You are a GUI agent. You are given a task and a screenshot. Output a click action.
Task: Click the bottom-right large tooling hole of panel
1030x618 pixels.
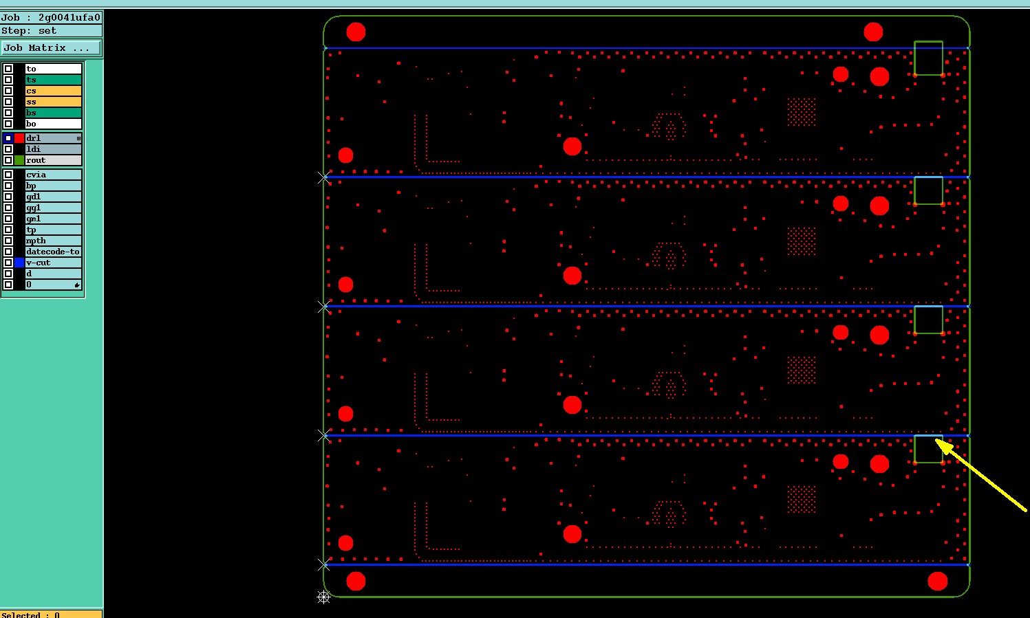(937, 582)
